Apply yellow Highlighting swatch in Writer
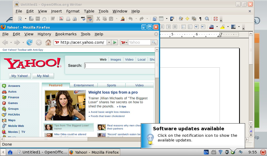The width and height of the screenshot is (267, 156). (222, 27)
